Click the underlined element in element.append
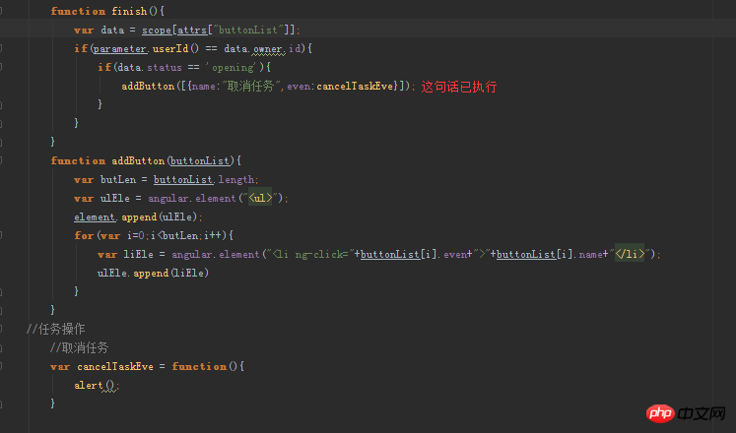This screenshot has width=736, height=433. [x=95, y=216]
